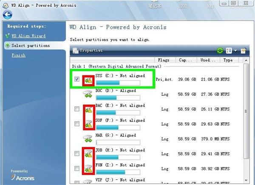Click the SOF (F:) drive warning icon
The height and width of the screenshot is (185, 255).
coord(89,124)
